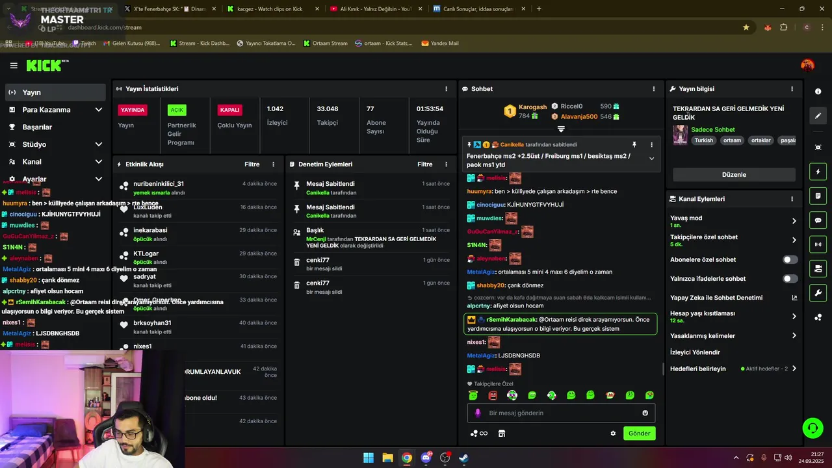Open Yavaş mod settings arrow
This screenshot has height=468, width=832.
click(794, 221)
